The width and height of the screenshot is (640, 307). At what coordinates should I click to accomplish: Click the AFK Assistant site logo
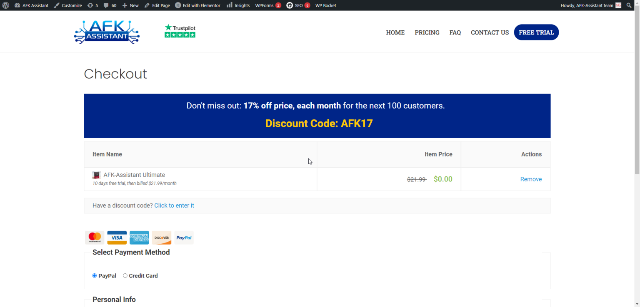tap(107, 32)
